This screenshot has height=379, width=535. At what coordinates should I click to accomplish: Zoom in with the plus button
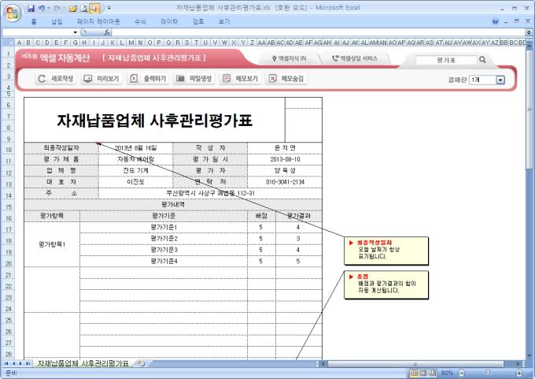click(519, 373)
